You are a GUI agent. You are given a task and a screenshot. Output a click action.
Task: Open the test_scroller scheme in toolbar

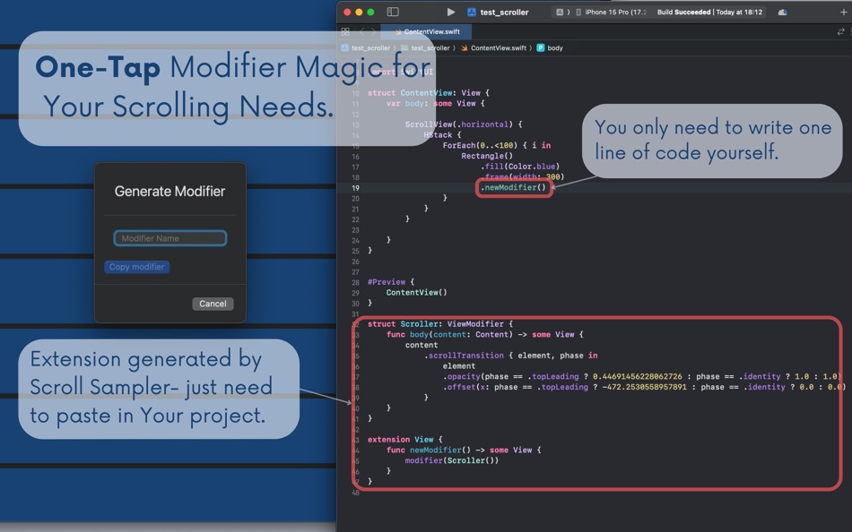click(499, 12)
